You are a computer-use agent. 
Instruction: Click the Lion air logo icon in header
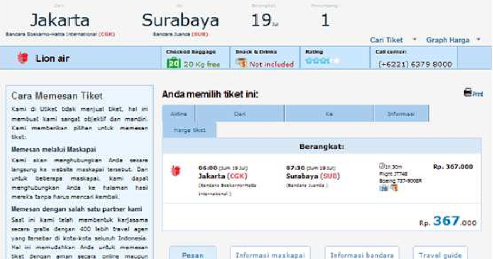(23, 58)
